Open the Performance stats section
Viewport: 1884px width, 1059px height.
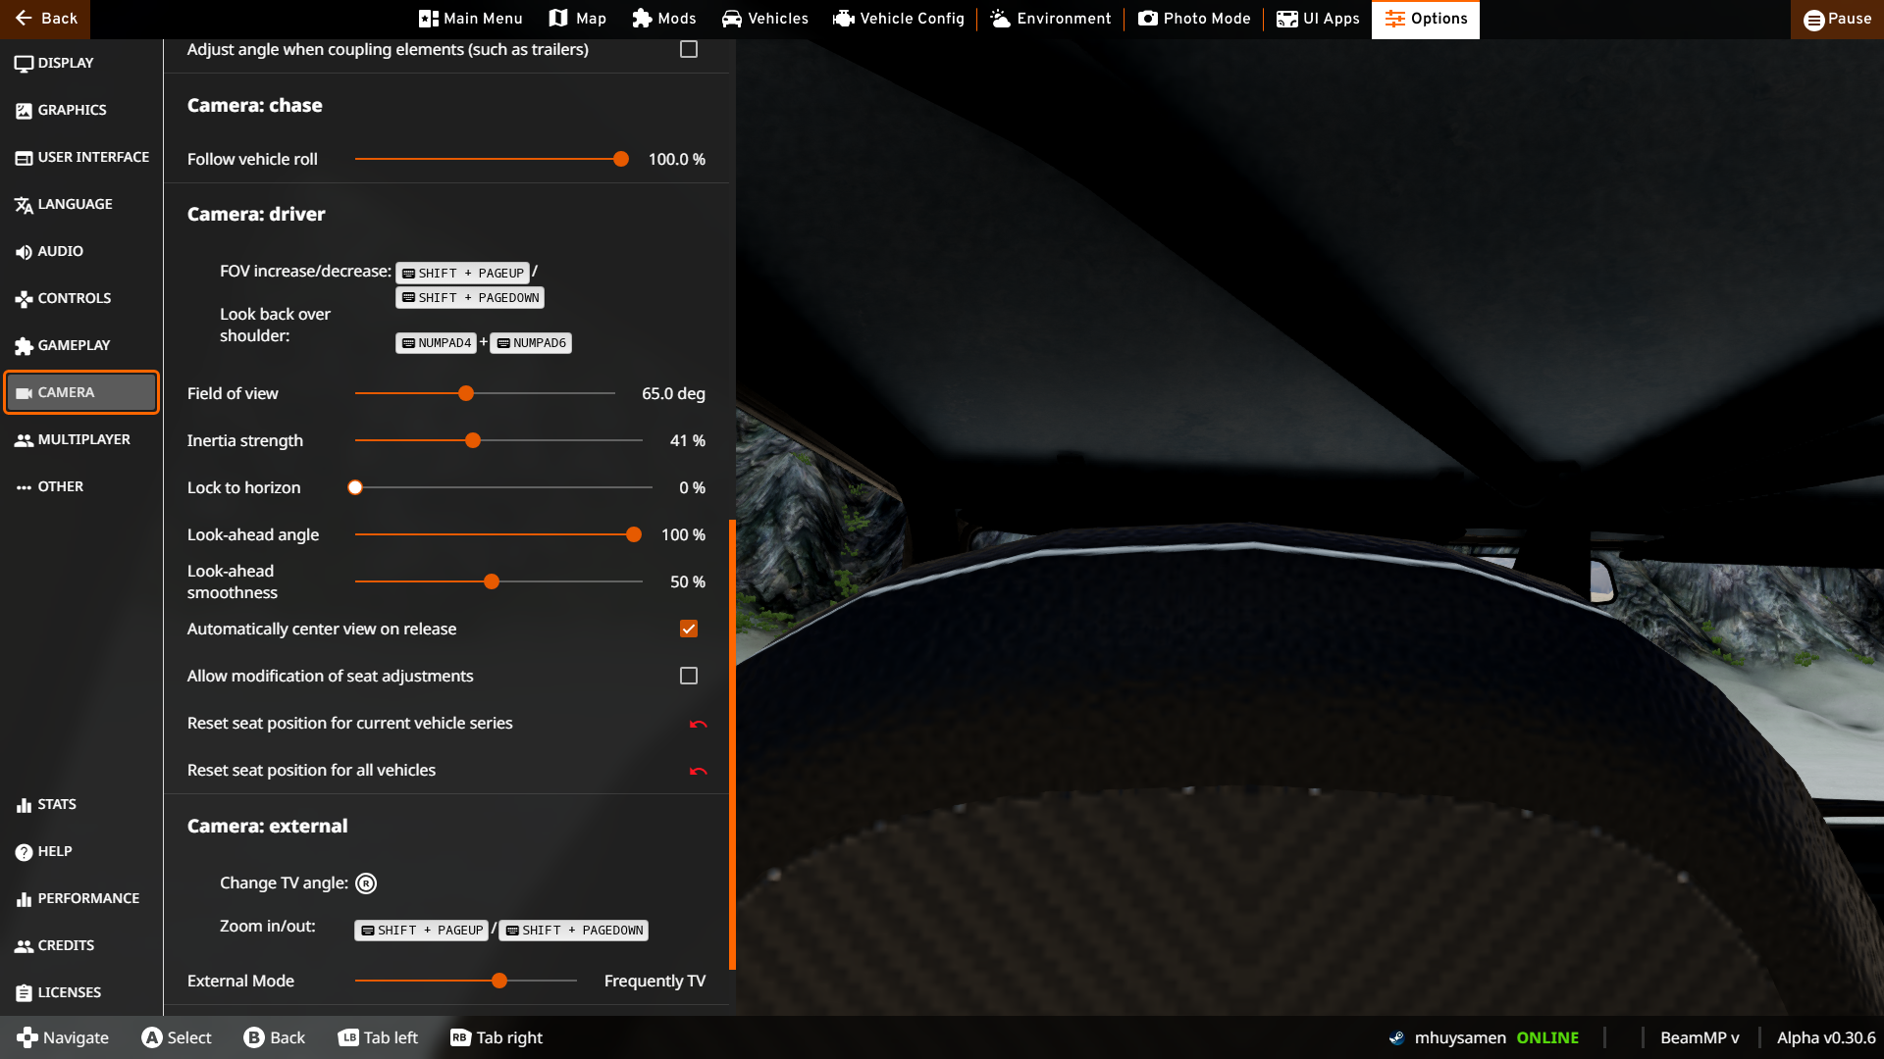87,898
